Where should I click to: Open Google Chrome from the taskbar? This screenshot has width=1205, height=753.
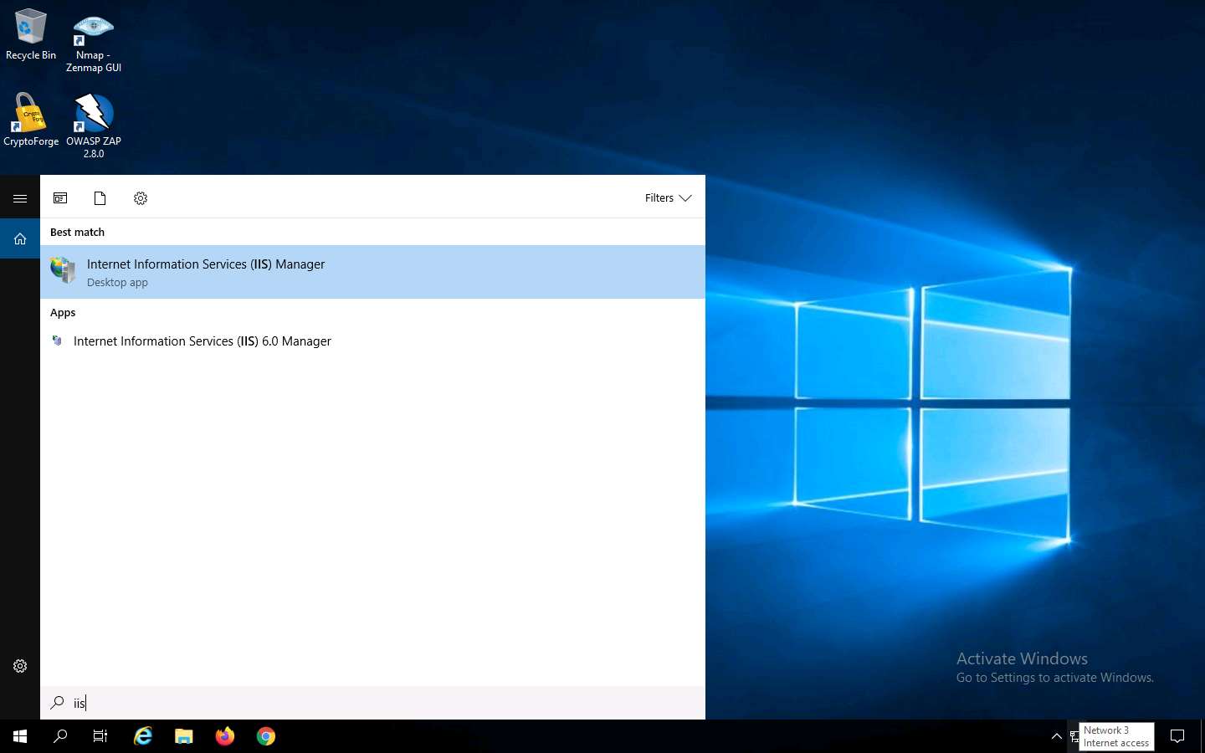pos(265,736)
